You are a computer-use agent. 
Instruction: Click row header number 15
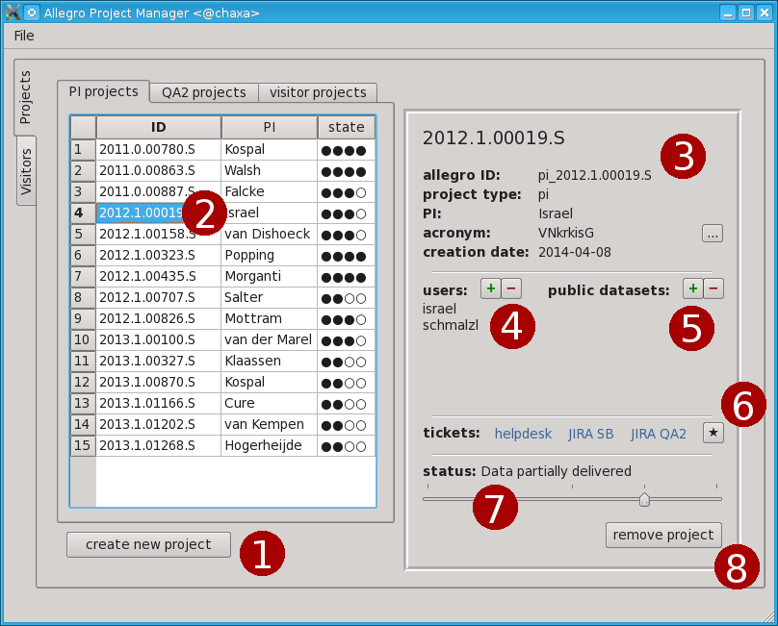[83, 445]
